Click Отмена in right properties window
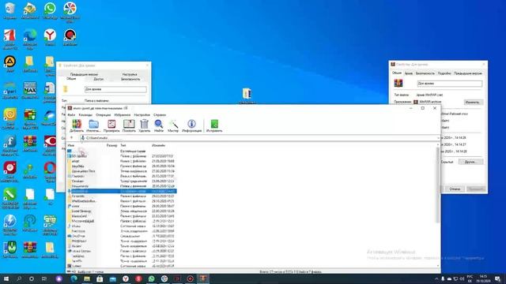506x284 pixels. click(x=455, y=189)
